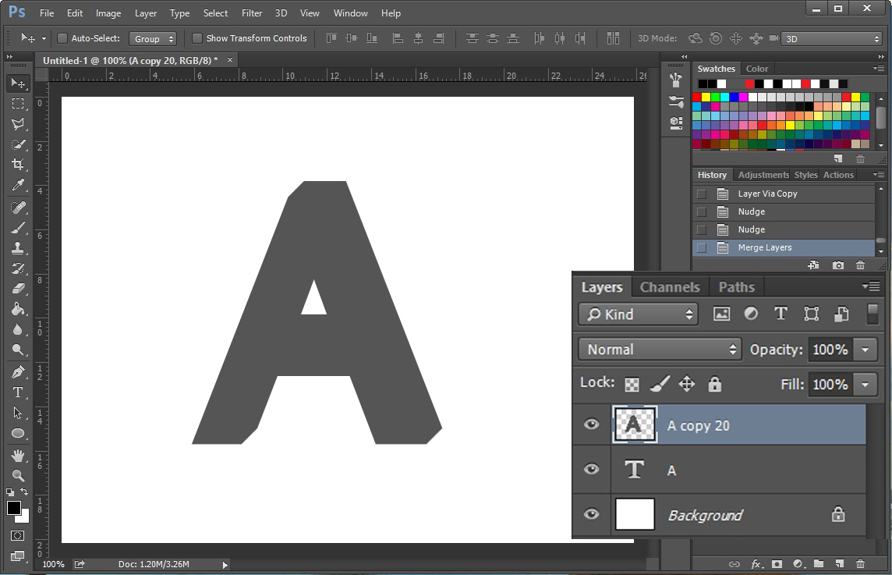Switch to the Paths tab
The height and width of the screenshot is (575, 892).
736,287
